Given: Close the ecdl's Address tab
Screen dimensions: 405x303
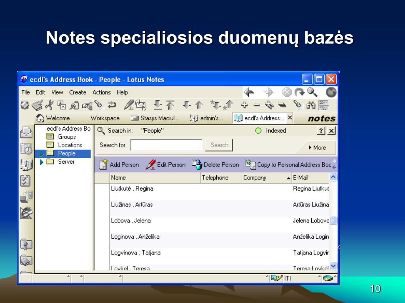Looking at the screenshot, I should click(x=290, y=118).
